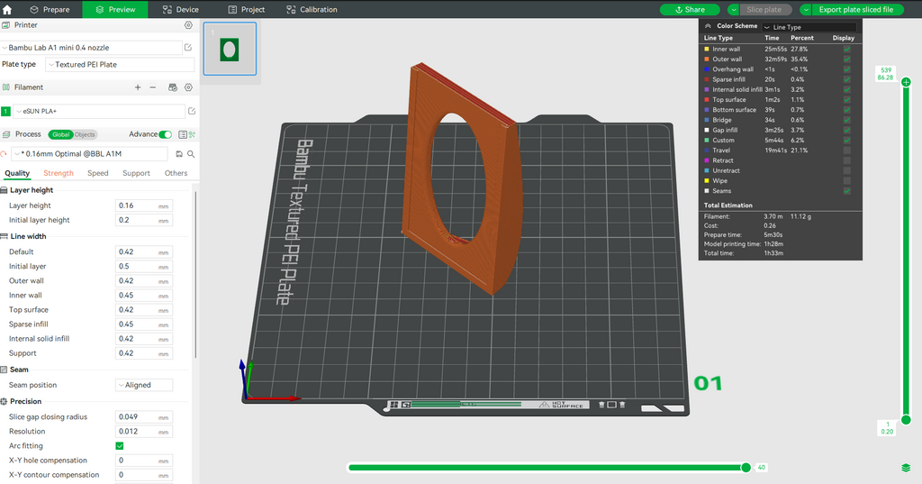Click the layers icon below vertical slider

click(906, 468)
